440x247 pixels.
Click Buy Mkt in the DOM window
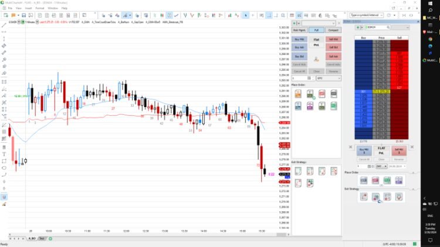coord(364,150)
